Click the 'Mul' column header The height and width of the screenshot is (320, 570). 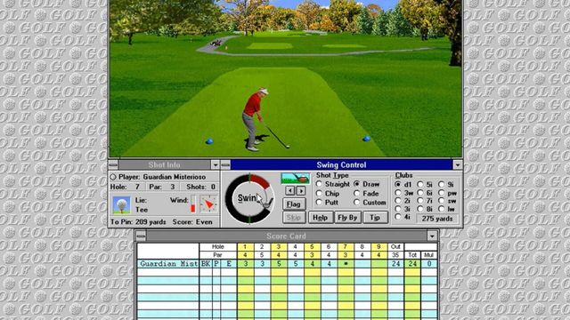[x=428, y=255]
